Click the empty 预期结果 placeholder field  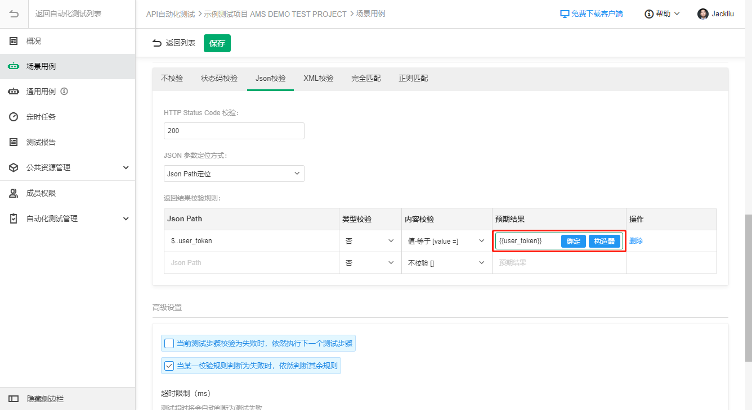pyautogui.click(x=559, y=263)
